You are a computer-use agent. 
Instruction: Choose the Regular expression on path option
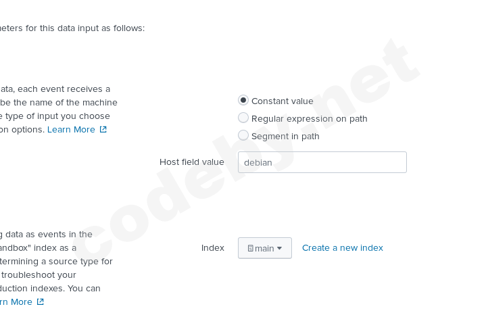[243, 118]
